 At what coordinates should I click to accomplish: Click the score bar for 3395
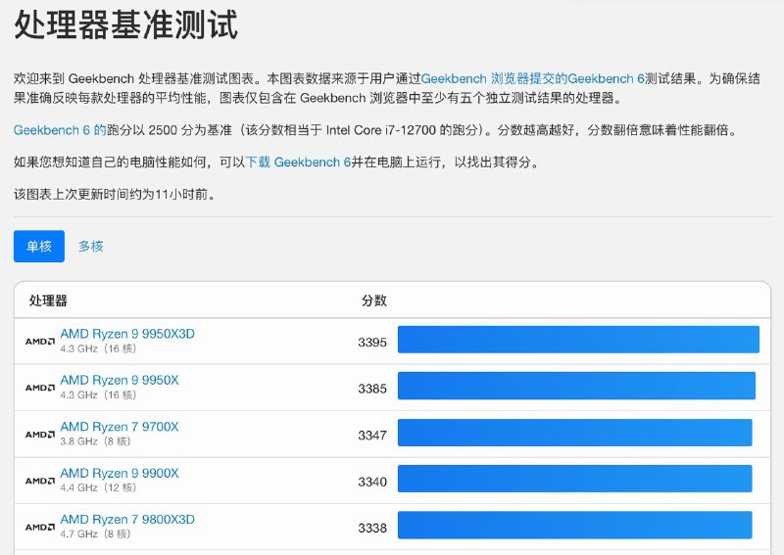click(578, 340)
